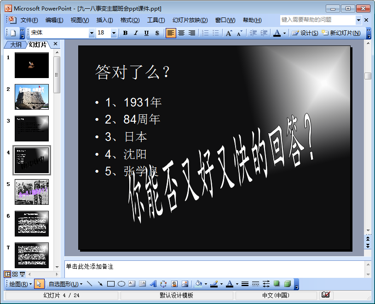This screenshot has width=375, height=304.
Task: Increase font size with the A icon
Action: click(229, 33)
